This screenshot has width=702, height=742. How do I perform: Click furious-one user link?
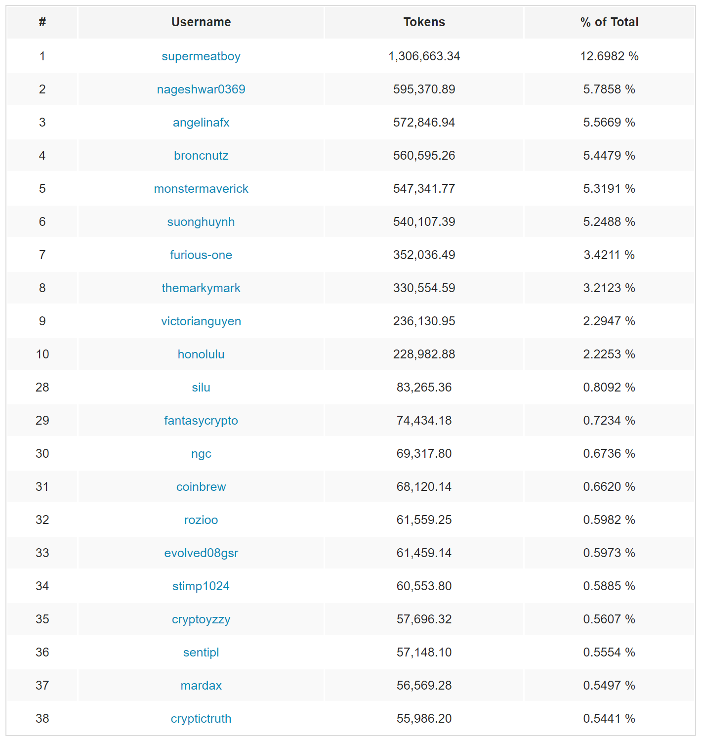tap(201, 255)
